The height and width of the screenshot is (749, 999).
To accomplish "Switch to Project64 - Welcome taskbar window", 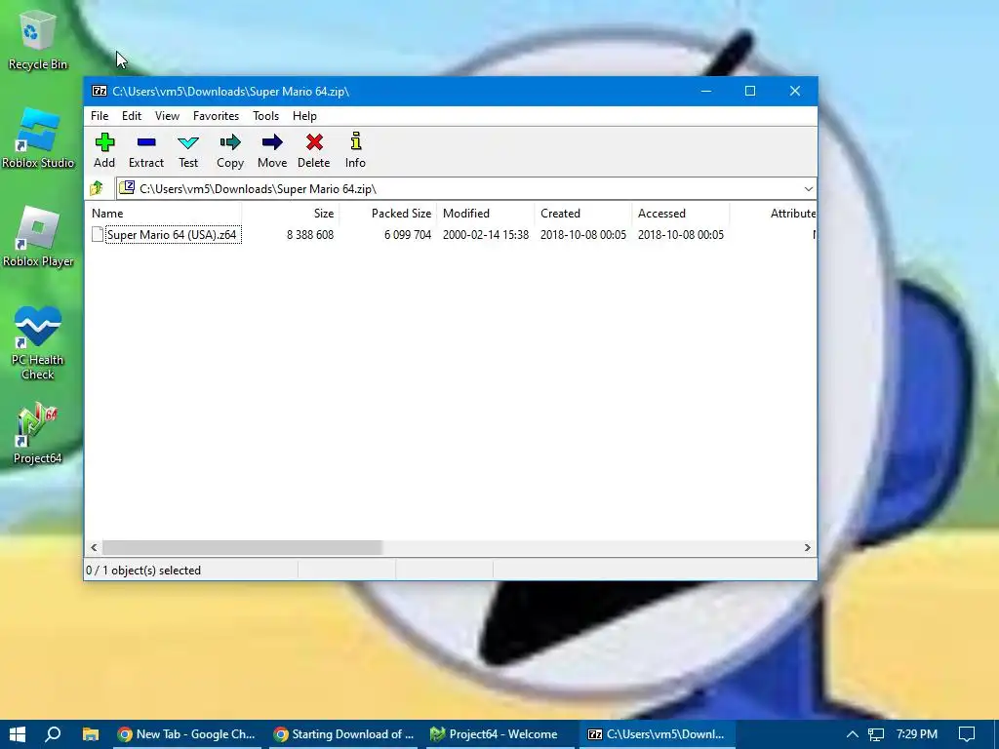I will (499, 734).
